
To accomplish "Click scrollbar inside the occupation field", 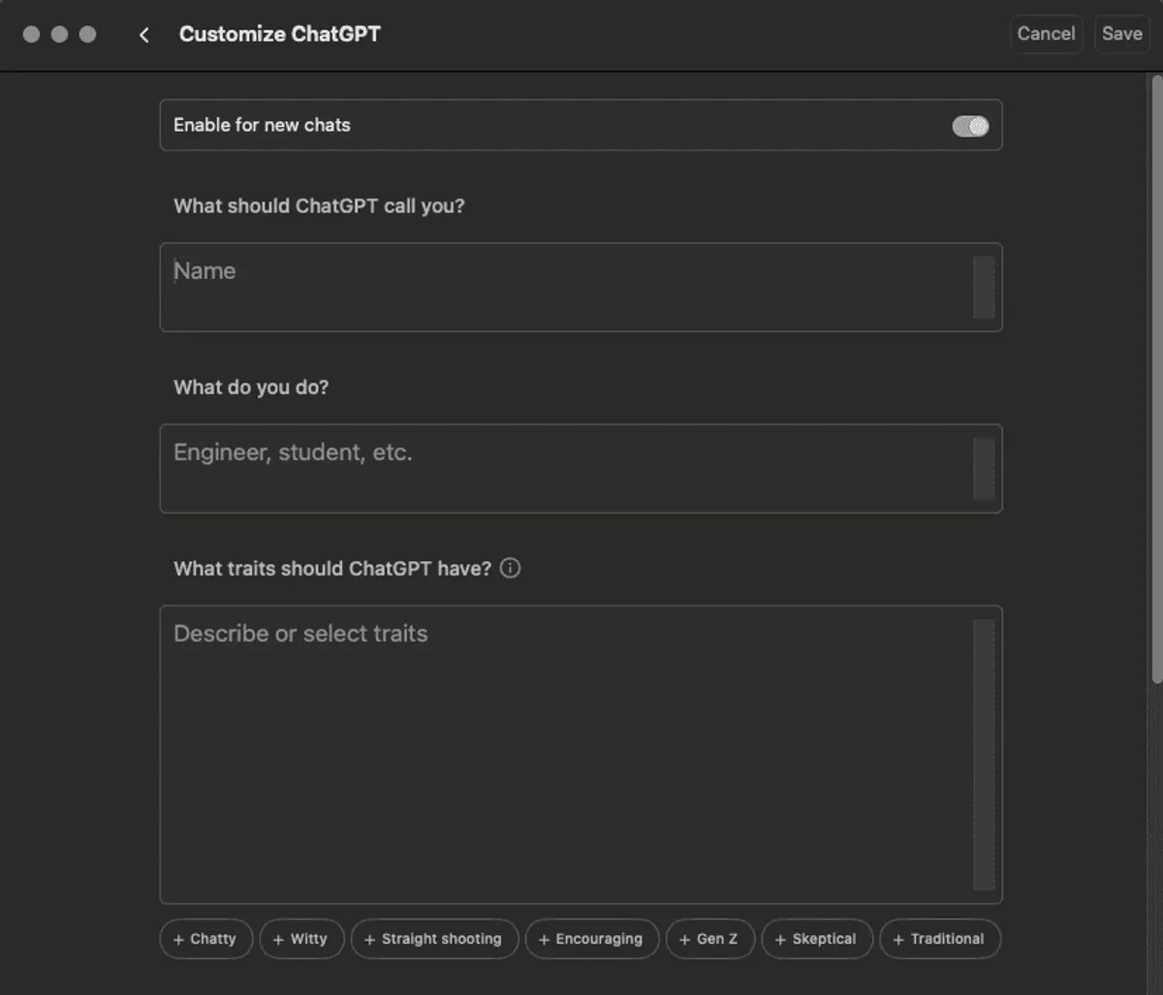I will (984, 468).
